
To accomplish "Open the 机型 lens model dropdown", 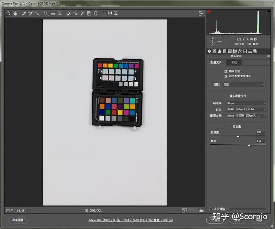I will [246, 110].
